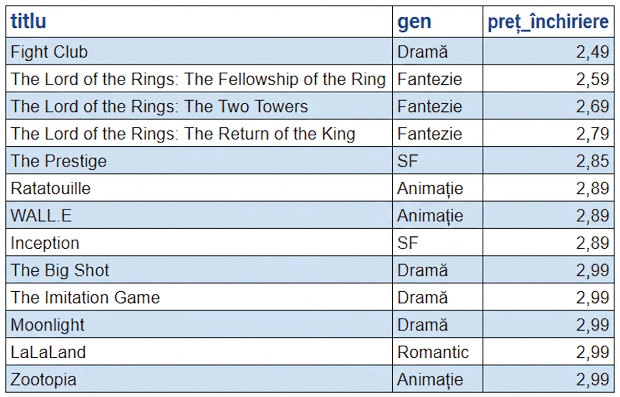Select the Fight Club title cell
Viewport: 620px width, 397px height.
[x=199, y=51]
